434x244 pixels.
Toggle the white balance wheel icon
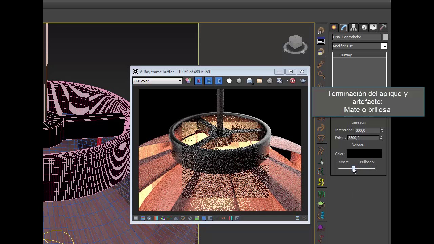190,218
